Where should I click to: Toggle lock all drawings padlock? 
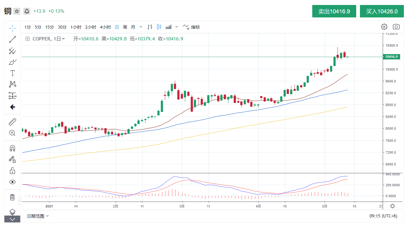coord(12,170)
